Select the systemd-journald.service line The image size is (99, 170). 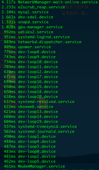click(39, 131)
